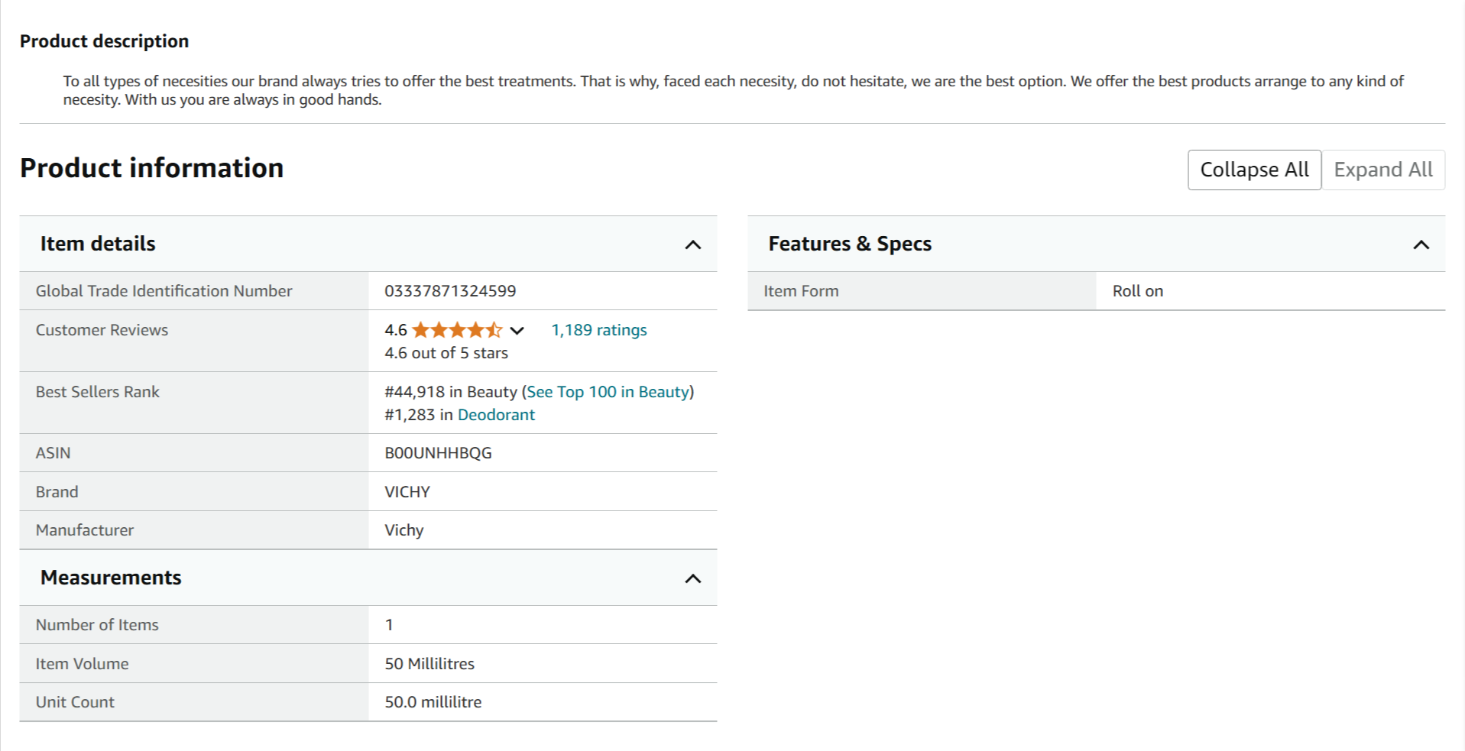
Task: Follow See Top 100 in Beauty link
Action: point(608,392)
